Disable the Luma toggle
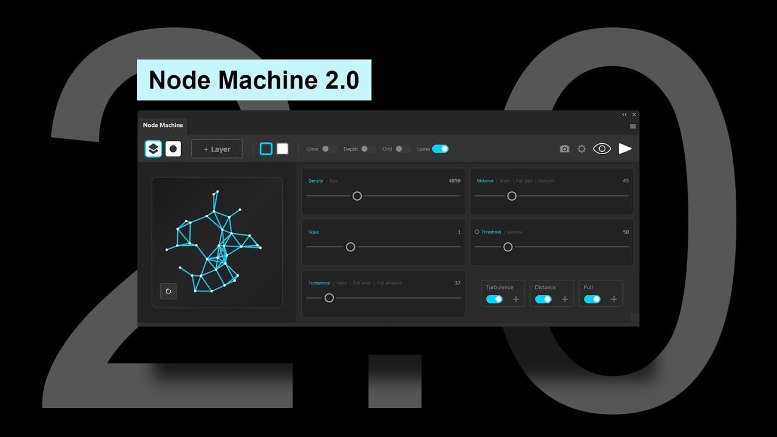The width and height of the screenshot is (777, 437). (440, 149)
